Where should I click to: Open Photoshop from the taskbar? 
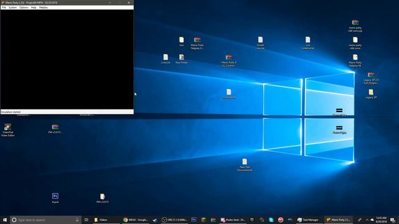click(194, 220)
